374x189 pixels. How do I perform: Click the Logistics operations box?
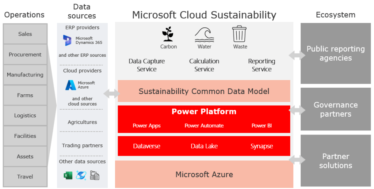coord(25,116)
